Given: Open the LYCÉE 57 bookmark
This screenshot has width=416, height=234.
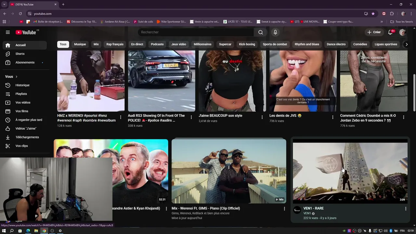Looking at the screenshot, I should (238, 22).
